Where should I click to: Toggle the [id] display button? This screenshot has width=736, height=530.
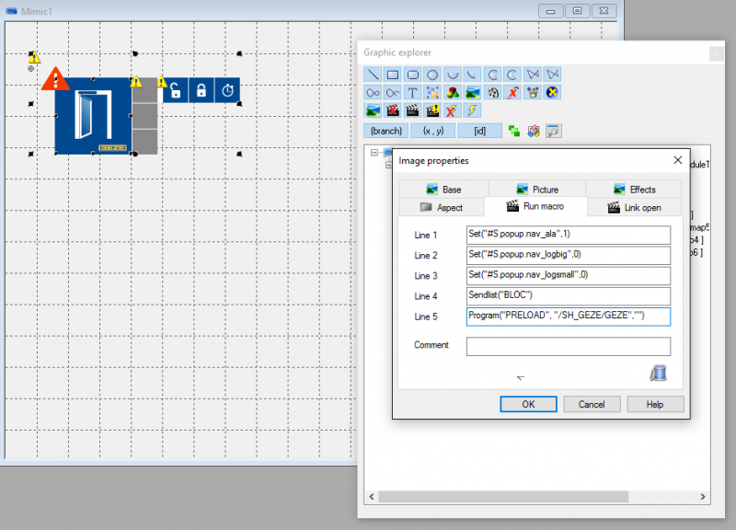[x=479, y=131]
